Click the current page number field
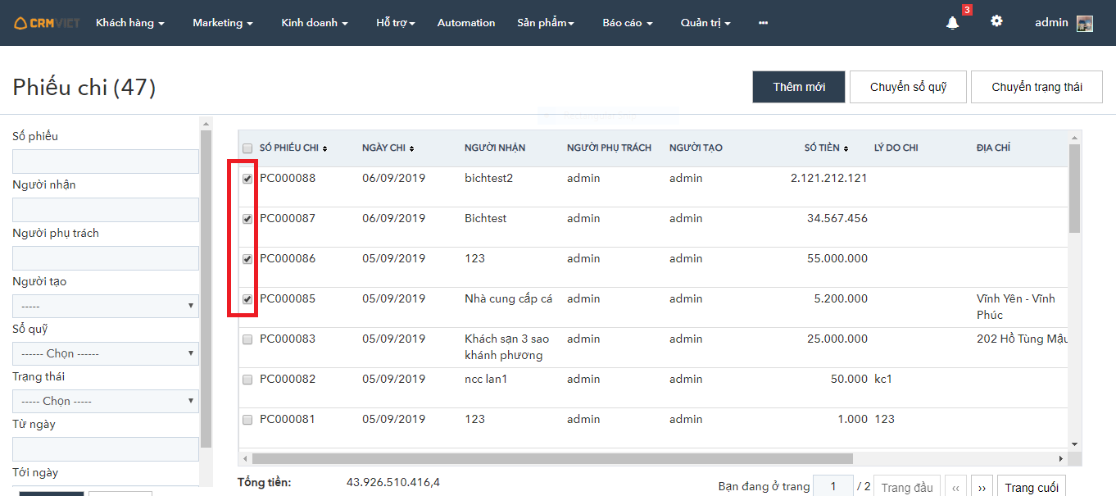The image size is (1116, 496). (x=833, y=487)
